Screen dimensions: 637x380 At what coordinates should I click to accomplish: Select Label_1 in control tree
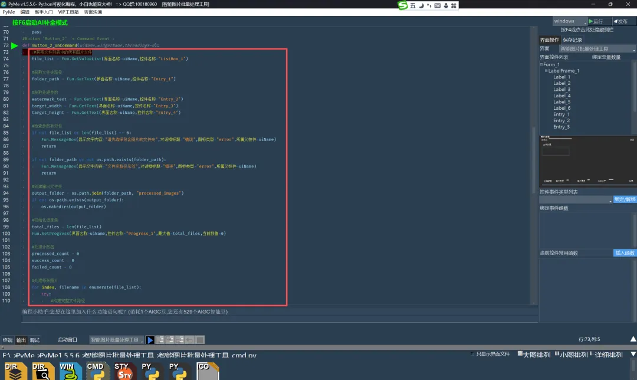pos(562,77)
